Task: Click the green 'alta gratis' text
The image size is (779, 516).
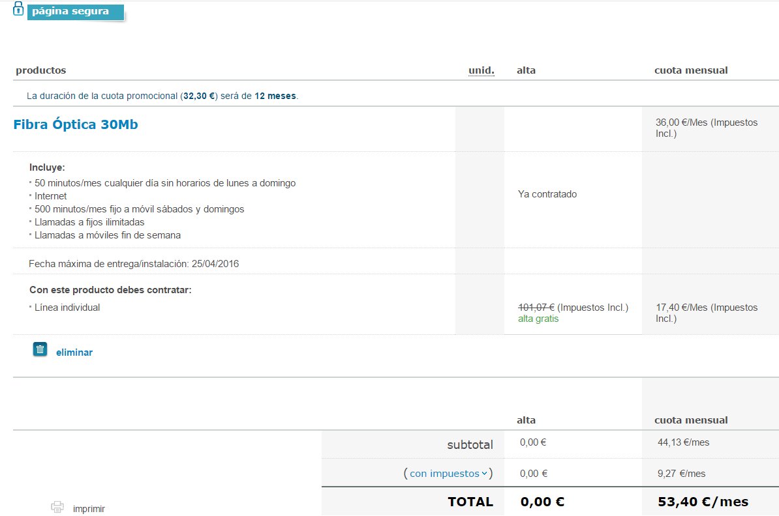Action: tap(538, 319)
